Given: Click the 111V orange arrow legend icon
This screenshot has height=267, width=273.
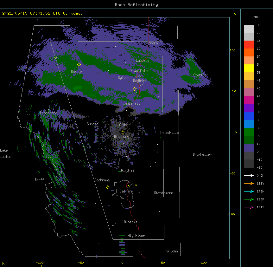Looking at the screenshot, I should tap(249, 183).
